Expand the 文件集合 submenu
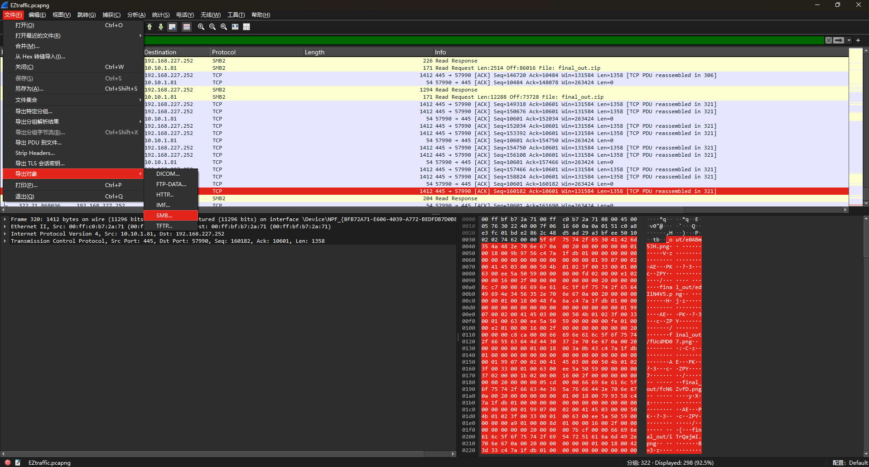Screen dimensions: 869x467 [x=73, y=100]
